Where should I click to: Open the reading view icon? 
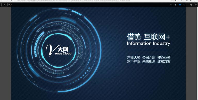[172, 1]
